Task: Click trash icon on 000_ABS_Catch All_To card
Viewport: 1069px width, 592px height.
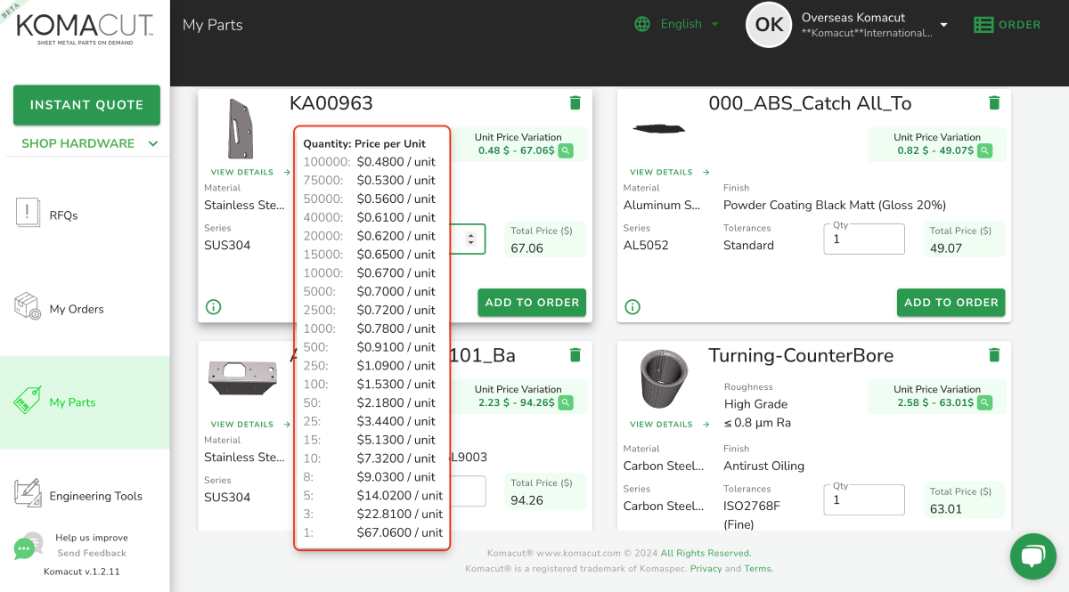Action: (994, 103)
